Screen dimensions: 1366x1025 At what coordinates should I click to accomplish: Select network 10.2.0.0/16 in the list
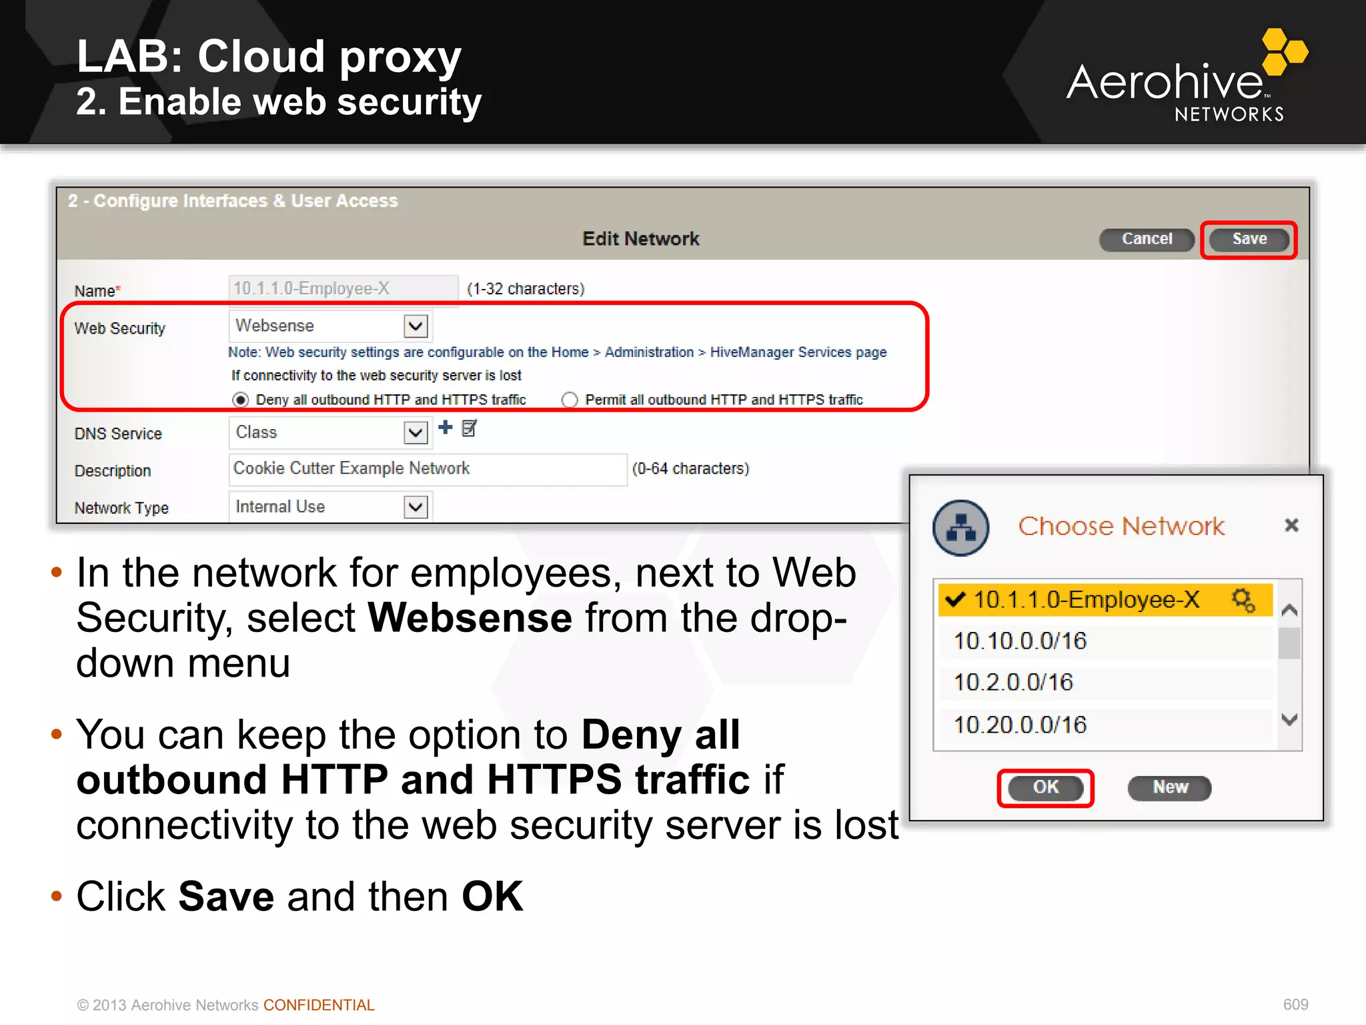pyautogui.click(x=1105, y=683)
